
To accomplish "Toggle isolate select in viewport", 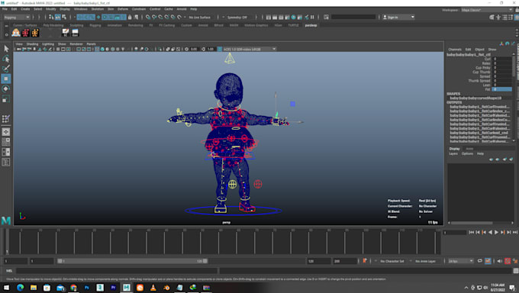I will (x=160, y=49).
